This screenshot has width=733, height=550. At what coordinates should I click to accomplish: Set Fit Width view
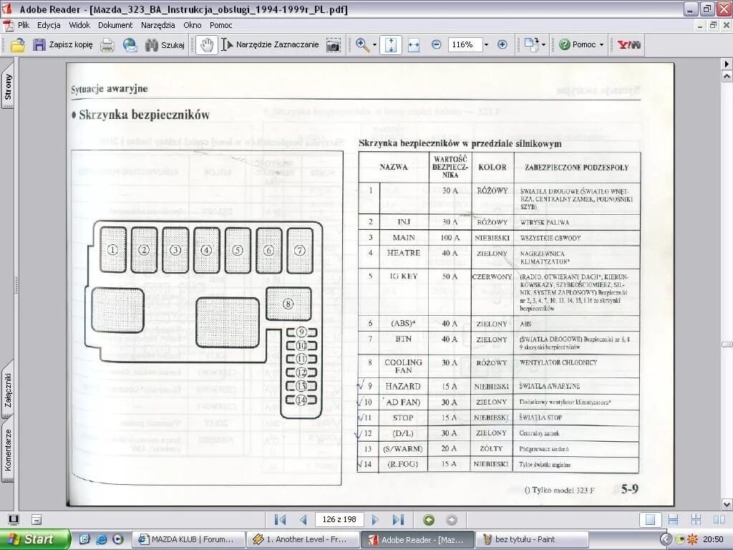(x=414, y=45)
